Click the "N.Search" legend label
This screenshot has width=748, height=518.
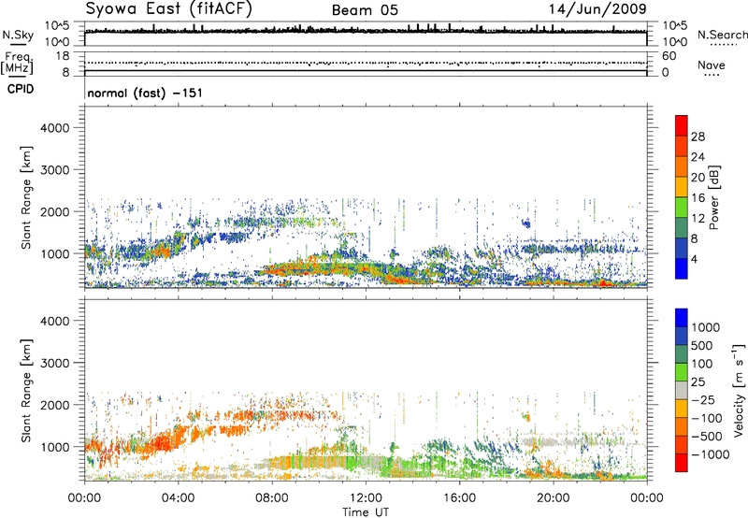[x=722, y=35]
